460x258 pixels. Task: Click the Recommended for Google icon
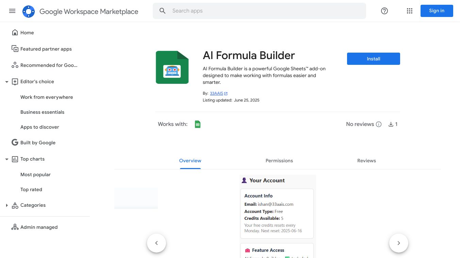pyautogui.click(x=15, y=65)
